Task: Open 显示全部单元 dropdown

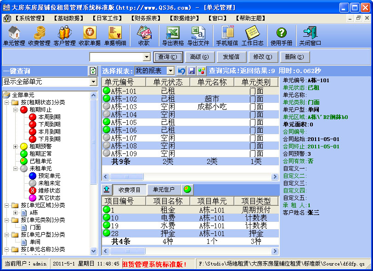Action: pos(94,82)
